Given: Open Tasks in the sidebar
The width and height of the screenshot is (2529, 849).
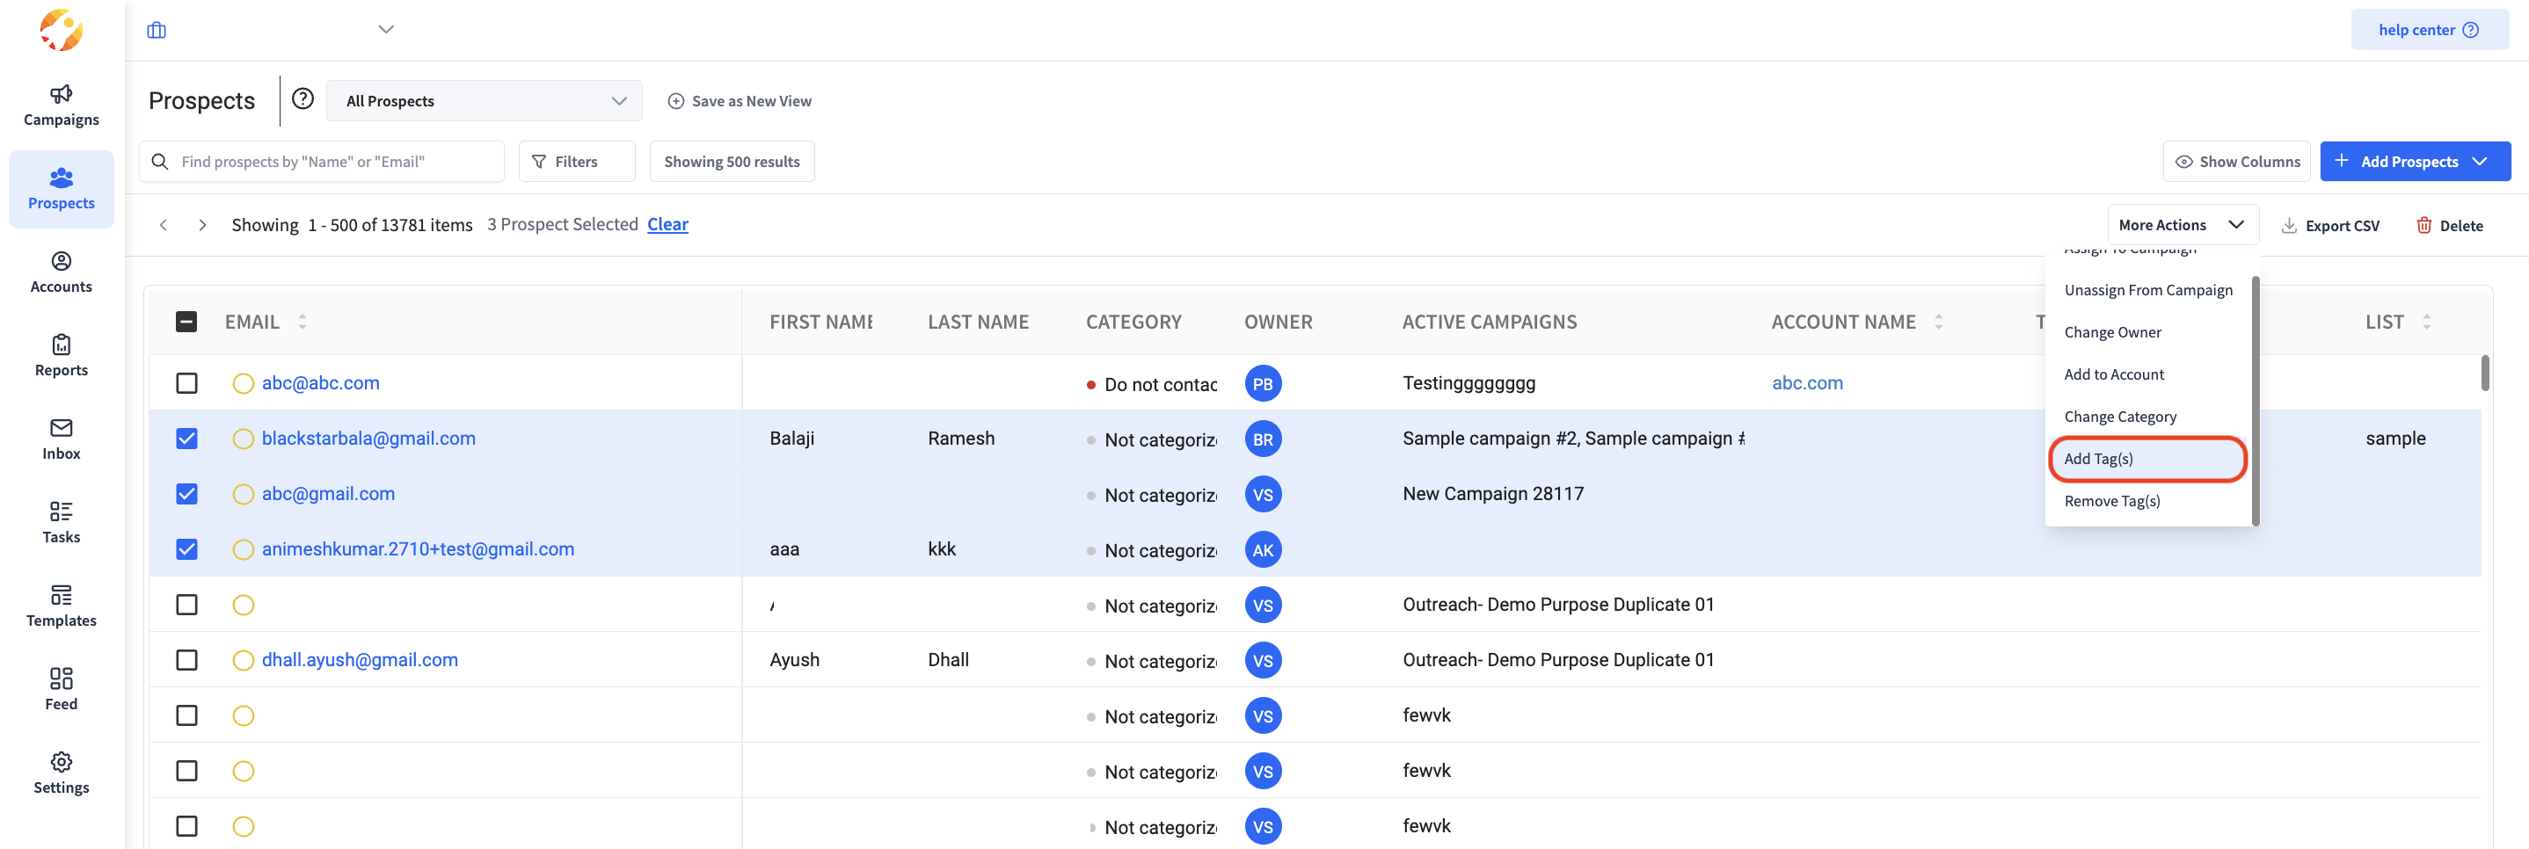Looking at the screenshot, I should click(x=61, y=522).
